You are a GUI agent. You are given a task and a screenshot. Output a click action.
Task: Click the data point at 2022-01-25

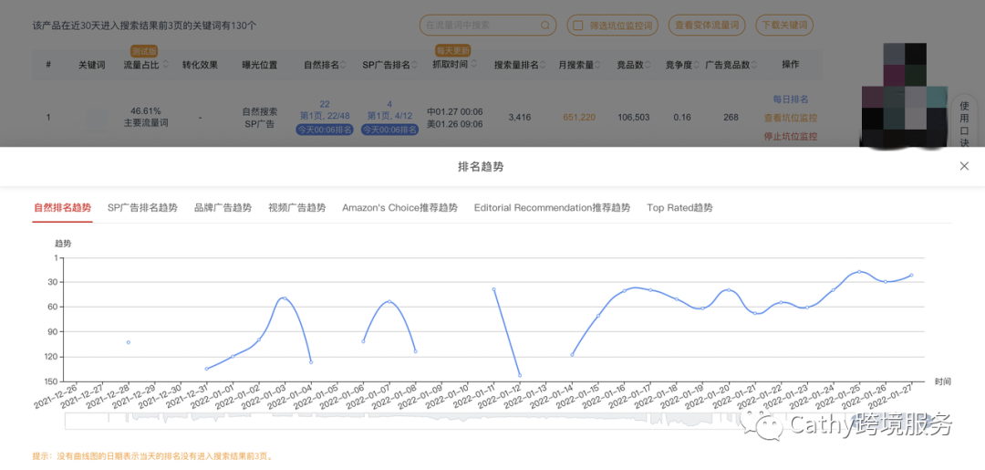pos(859,272)
